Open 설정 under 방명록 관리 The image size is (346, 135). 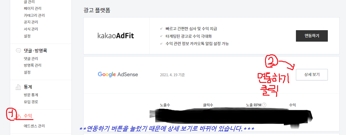(27, 72)
